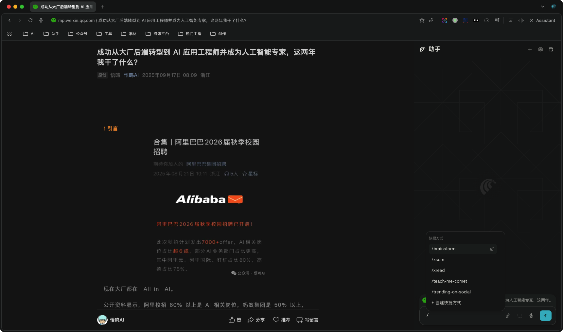Leave a comment via 写留言
The height and width of the screenshot is (332, 563).
point(308,320)
